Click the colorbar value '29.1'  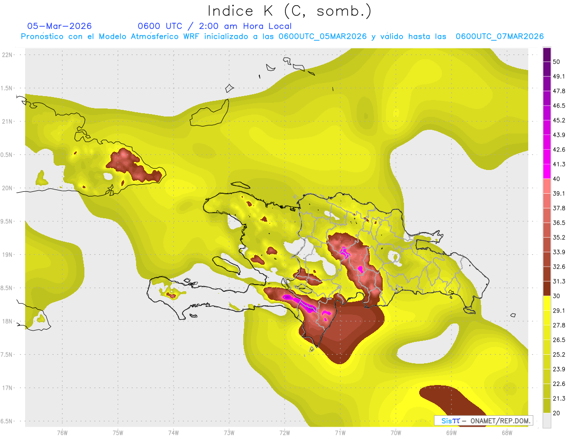pos(559,311)
